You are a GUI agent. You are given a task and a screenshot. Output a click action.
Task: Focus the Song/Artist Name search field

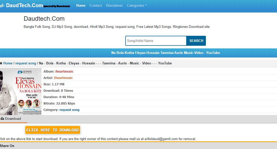pyautogui.click(x=156, y=41)
